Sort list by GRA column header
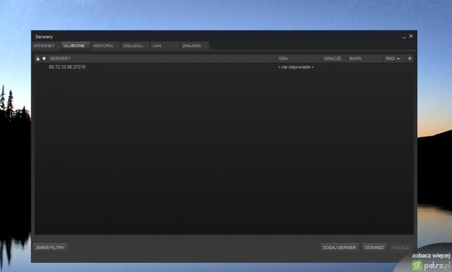Image resolution: width=452 pixels, height=272 pixels. pyautogui.click(x=284, y=59)
